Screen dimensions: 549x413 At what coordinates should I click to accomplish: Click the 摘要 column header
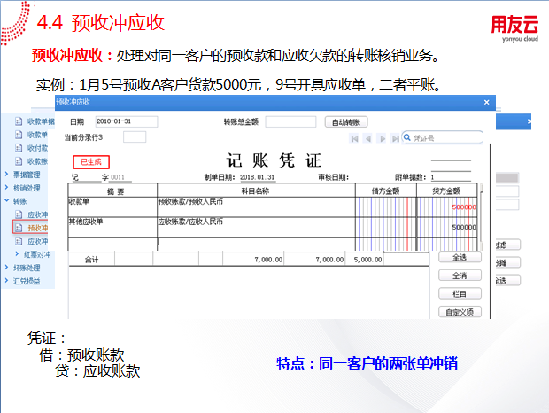pyautogui.click(x=112, y=191)
